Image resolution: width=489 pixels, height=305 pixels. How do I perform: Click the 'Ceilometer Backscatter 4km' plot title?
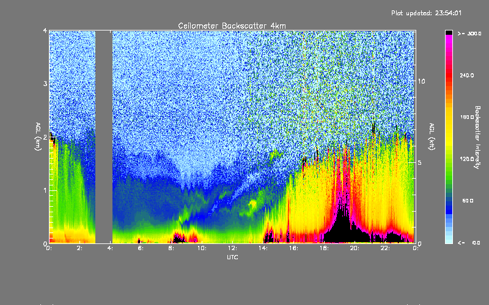tap(232, 26)
